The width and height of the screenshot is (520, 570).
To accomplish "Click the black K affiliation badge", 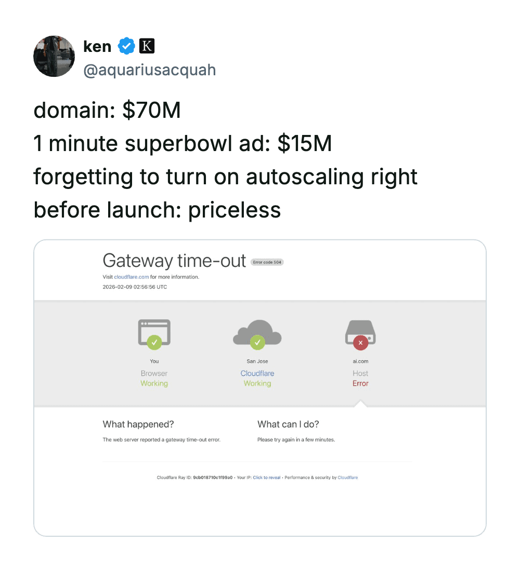I will tap(147, 46).
